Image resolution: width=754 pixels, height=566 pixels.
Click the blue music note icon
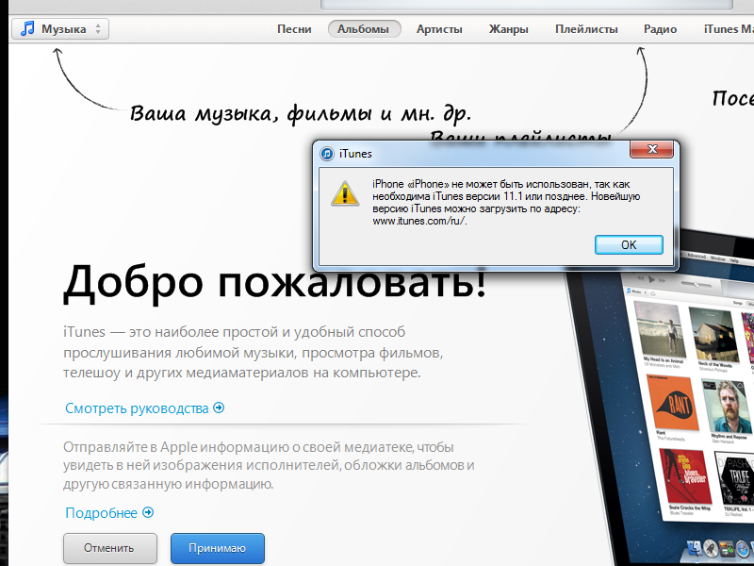[27, 28]
